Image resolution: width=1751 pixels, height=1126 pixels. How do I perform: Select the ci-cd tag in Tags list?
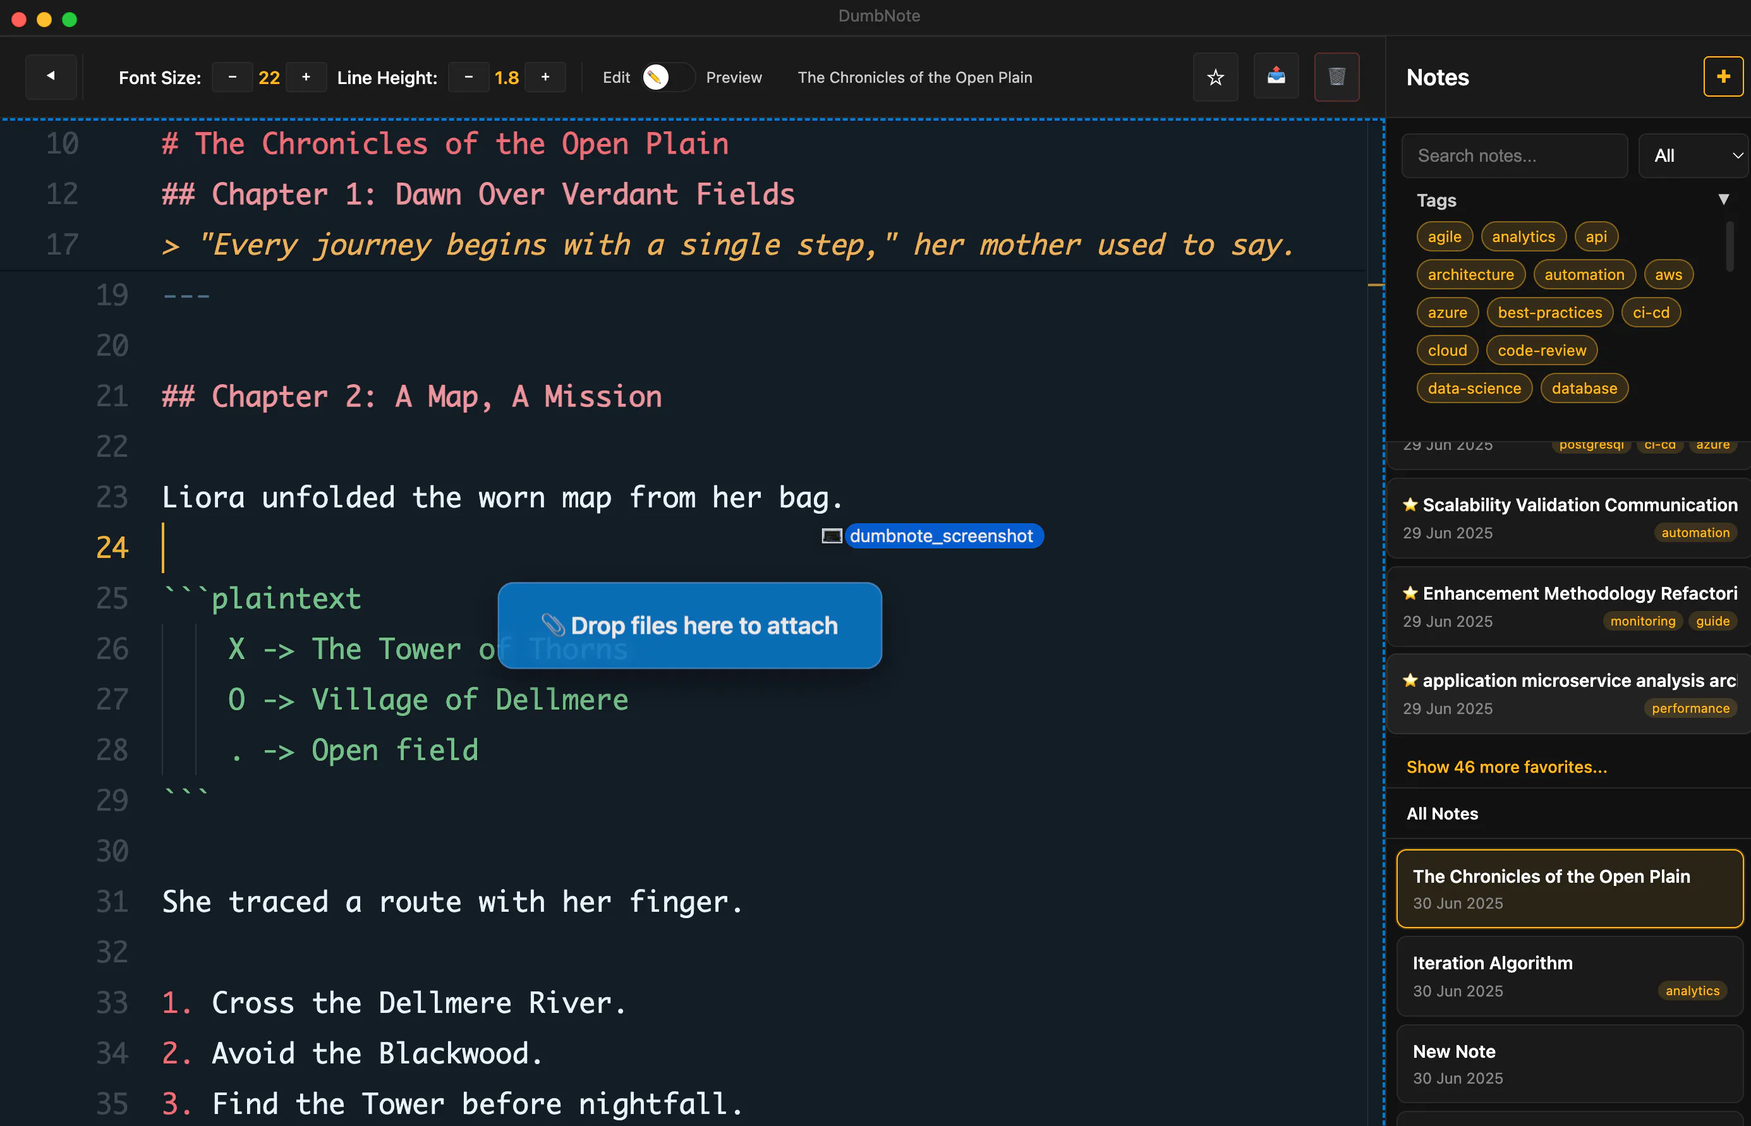[1651, 313]
